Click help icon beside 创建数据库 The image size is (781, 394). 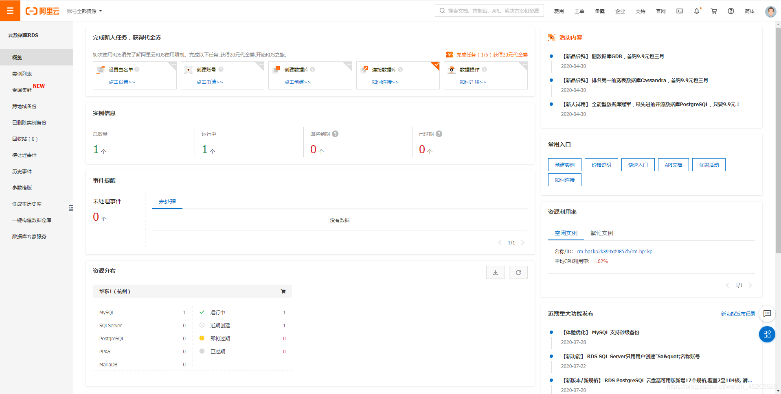point(313,70)
